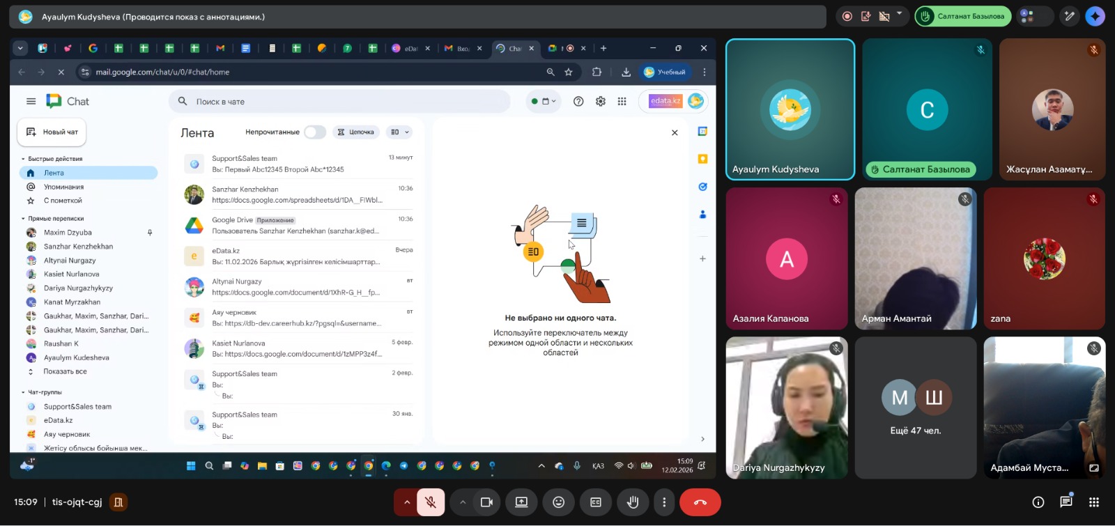1115x526 pixels.
Task: Click the red leave call button
Action: click(700, 502)
